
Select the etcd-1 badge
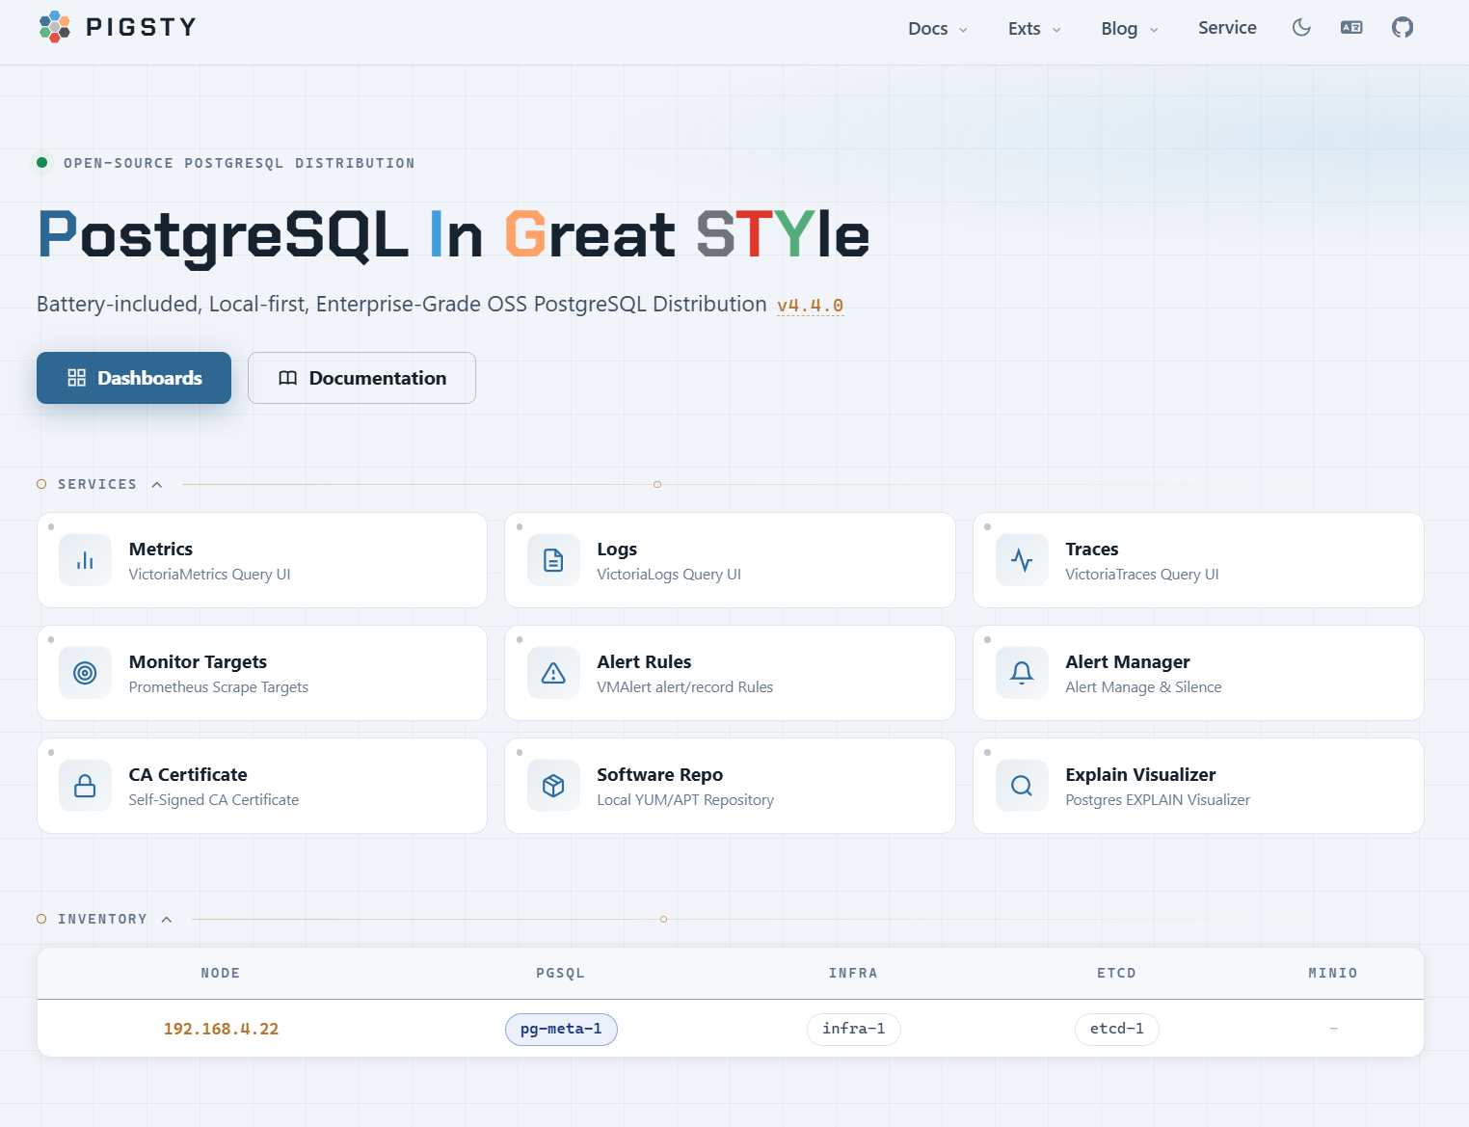tap(1117, 1029)
